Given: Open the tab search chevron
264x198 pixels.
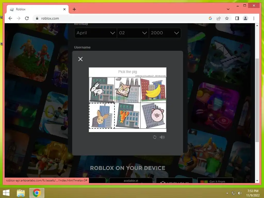Looking at the screenshot, I should point(228,9).
